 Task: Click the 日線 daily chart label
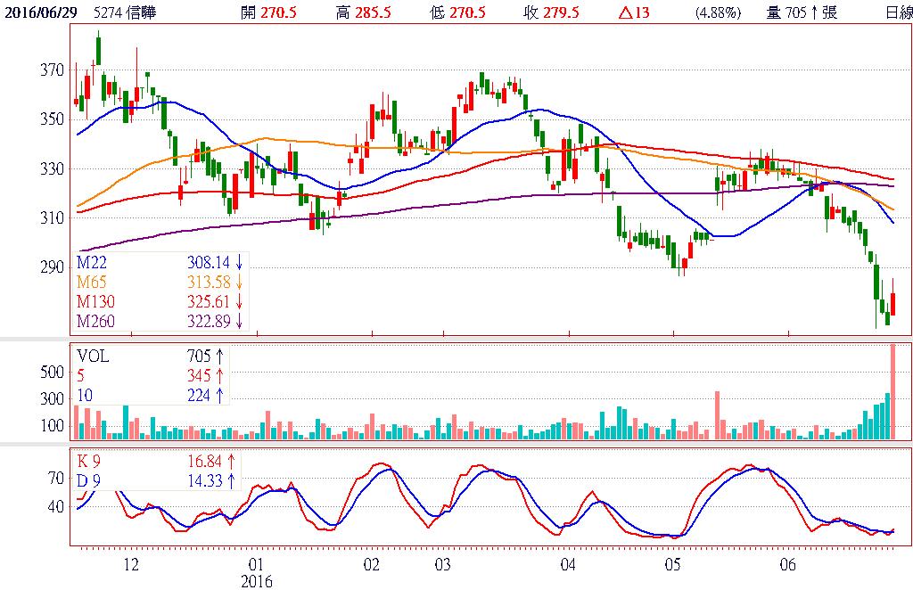click(x=899, y=12)
